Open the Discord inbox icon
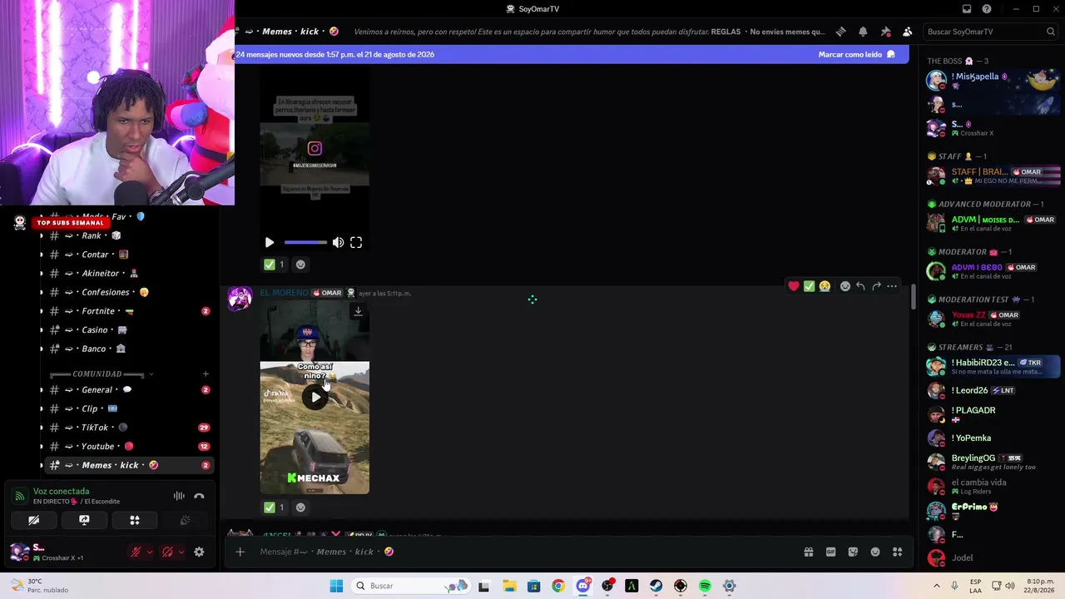The width and height of the screenshot is (1065, 599). [x=967, y=9]
